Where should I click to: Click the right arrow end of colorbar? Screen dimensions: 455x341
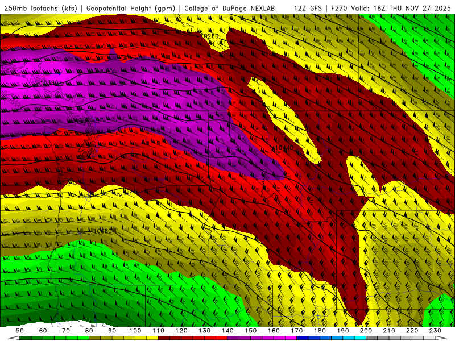tap(441, 338)
